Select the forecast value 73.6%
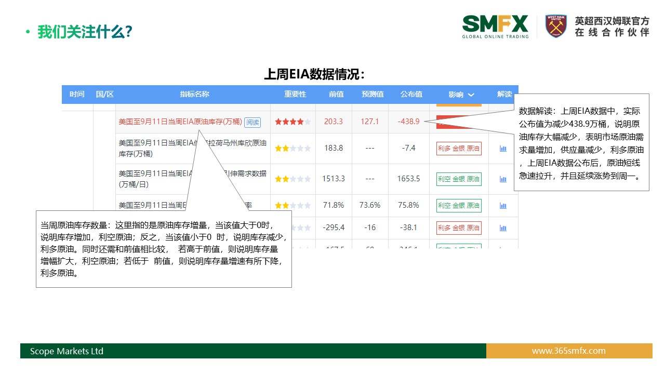 (x=370, y=205)
